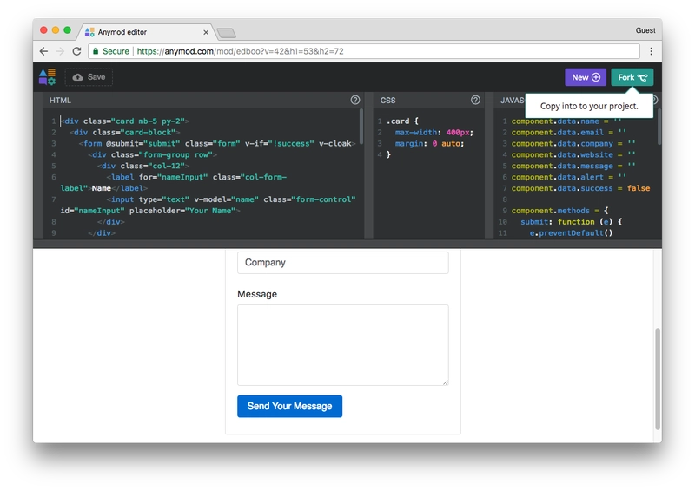Image resolution: width=695 pixels, height=490 pixels.
Task: Click the HTML editor vertical scrollbar
Action: pyautogui.click(x=361, y=127)
